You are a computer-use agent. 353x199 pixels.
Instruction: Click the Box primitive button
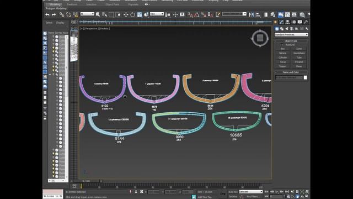pos(282,49)
